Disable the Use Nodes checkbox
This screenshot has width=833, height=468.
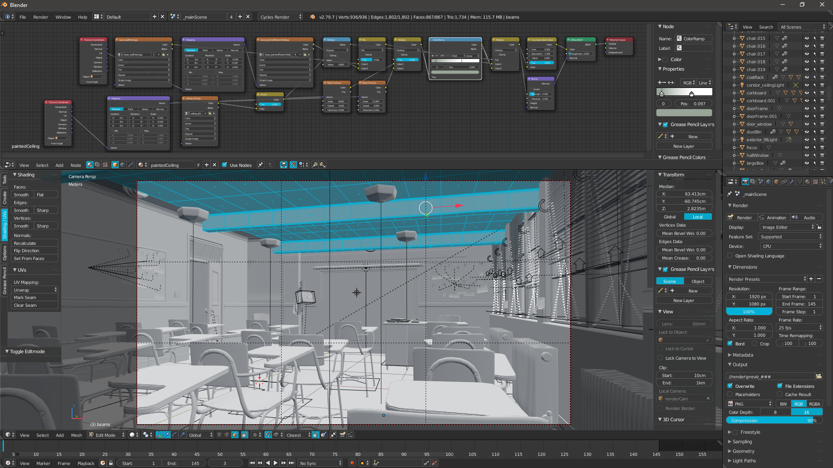[x=225, y=165]
